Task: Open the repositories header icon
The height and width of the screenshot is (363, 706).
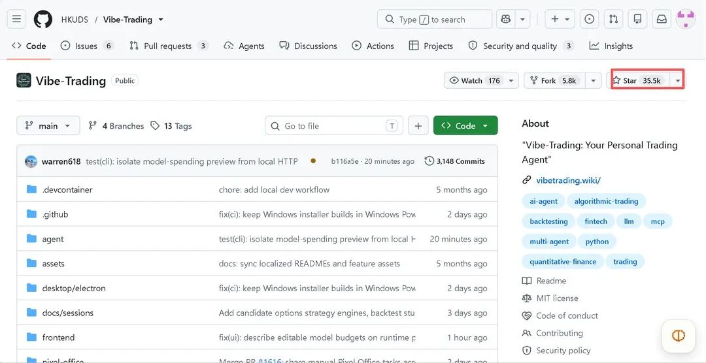Action: 637,20
